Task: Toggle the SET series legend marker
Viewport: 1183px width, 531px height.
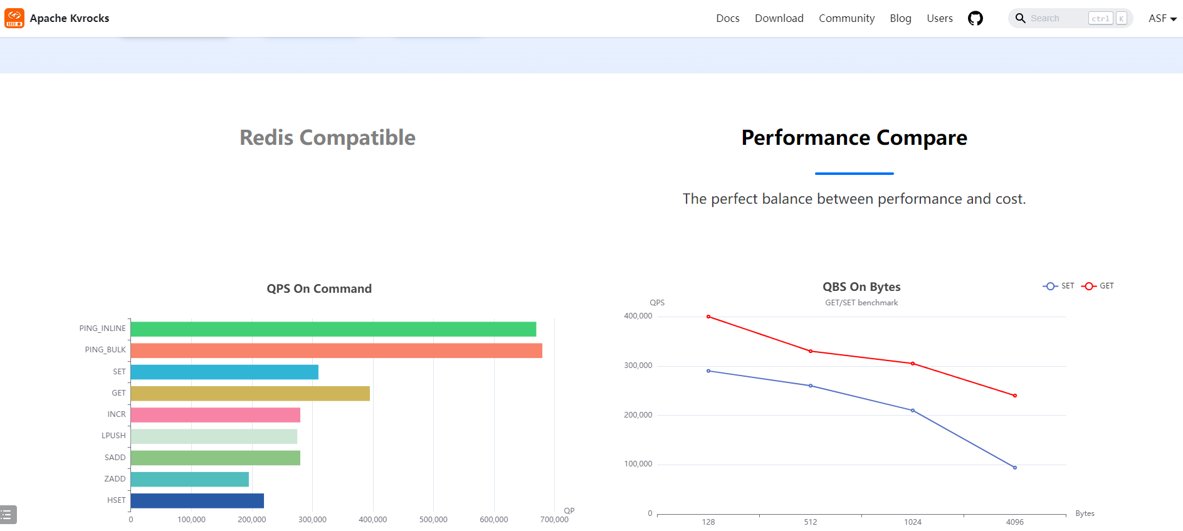Action: (1050, 286)
